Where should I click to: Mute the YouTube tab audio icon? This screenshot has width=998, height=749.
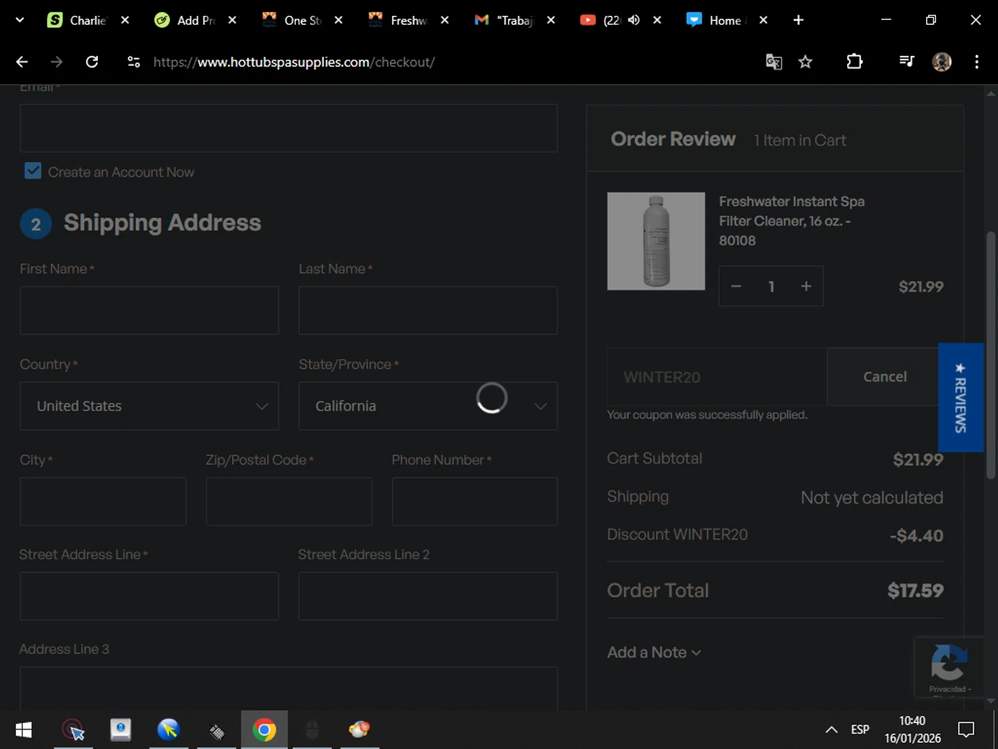(633, 20)
